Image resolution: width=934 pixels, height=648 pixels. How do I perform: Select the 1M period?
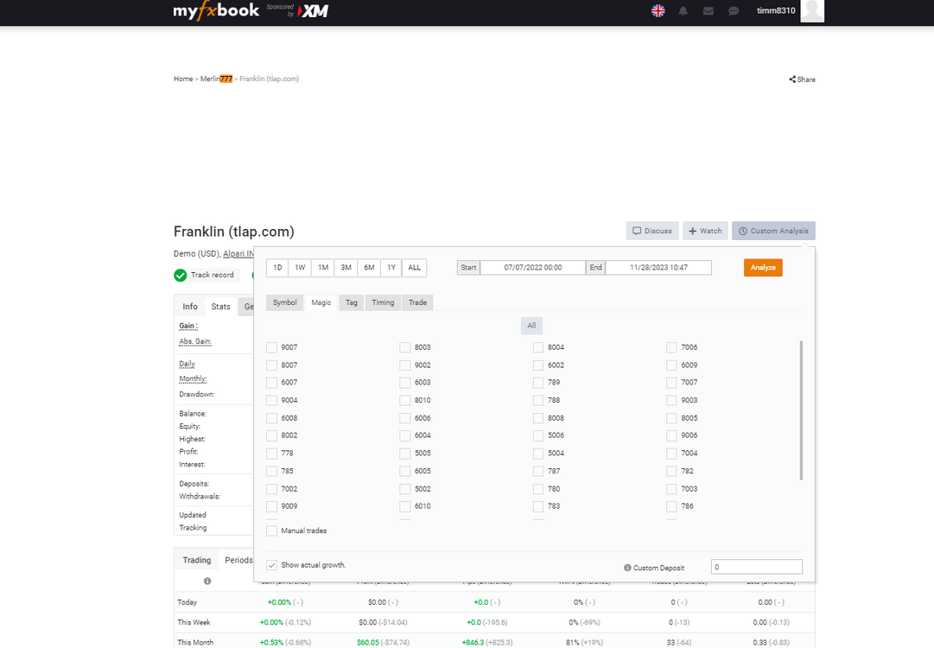(x=323, y=268)
